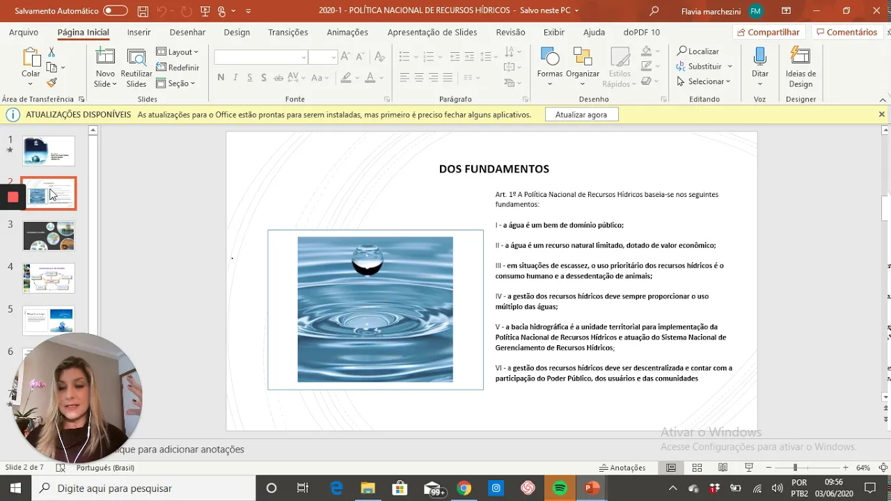Center-align the paragraph text
Image resolution: width=891 pixels, height=501 pixels.
pyautogui.click(x=419, y=78)
